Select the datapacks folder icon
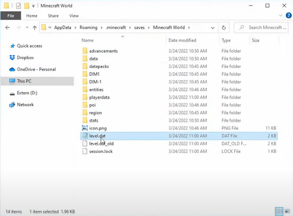This screenshot has height=216, width=293. tap(85, 66)
